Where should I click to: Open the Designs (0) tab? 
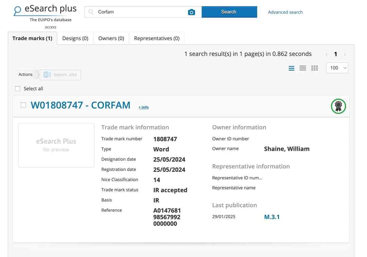point(75,38)
